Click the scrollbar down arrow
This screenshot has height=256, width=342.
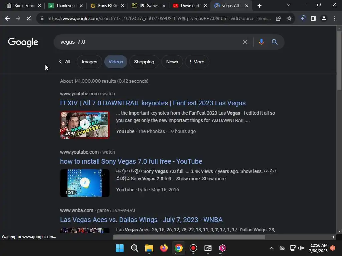click(339, 231)
